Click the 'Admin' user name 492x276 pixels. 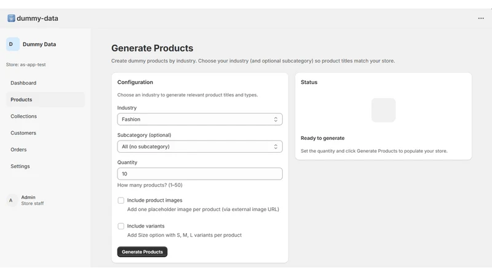point(28,197)
